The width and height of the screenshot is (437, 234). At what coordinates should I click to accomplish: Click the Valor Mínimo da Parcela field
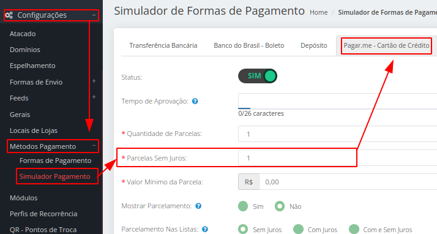[348, 182]
